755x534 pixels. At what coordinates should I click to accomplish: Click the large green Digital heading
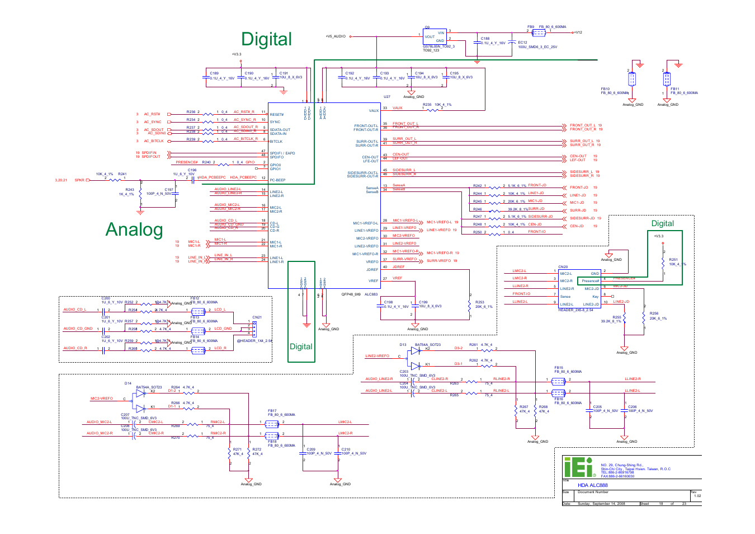click(x=266, y=39)
